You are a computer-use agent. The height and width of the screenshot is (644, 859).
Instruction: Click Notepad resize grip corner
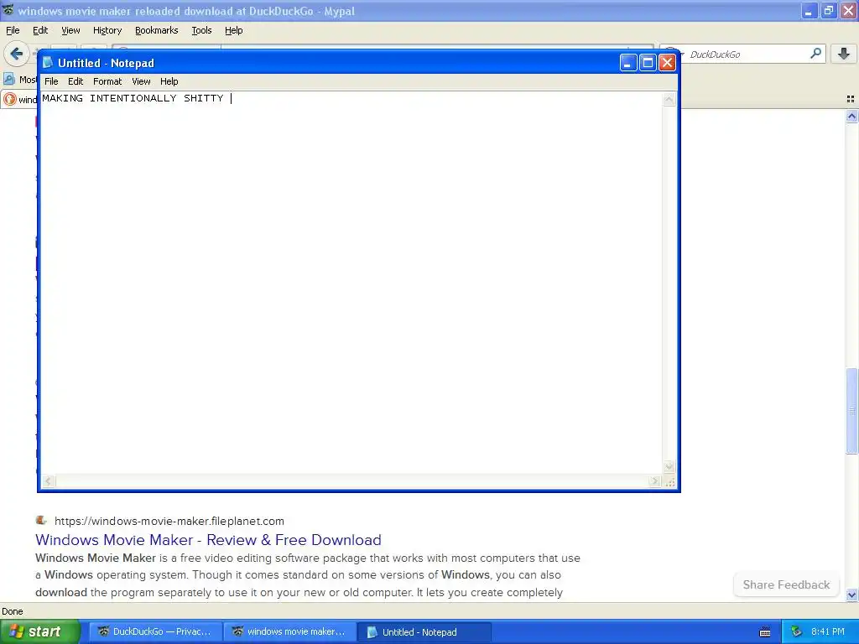click(670, 482)
